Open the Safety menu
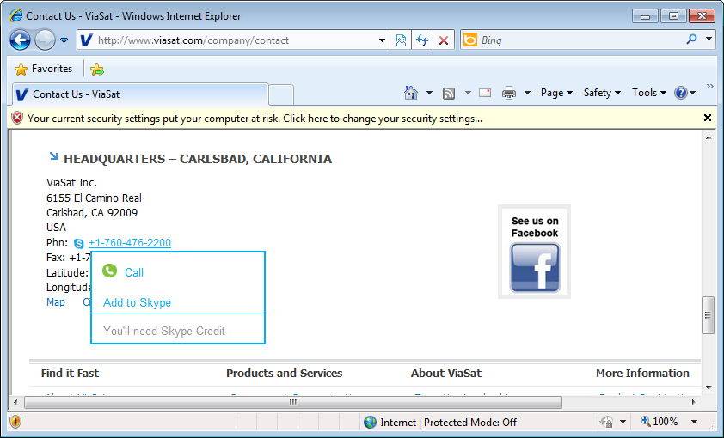 pos(602,93)
